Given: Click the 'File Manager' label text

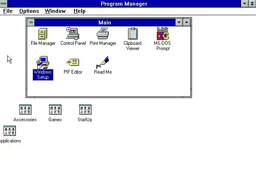Looking at the screenshot, I should [x=43, y=43].
